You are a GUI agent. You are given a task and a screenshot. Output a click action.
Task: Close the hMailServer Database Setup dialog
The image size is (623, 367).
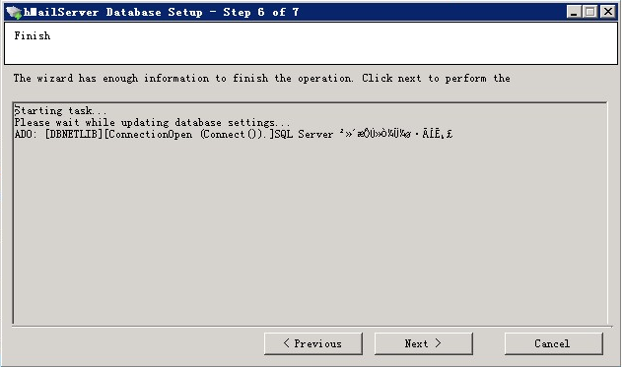608,12
